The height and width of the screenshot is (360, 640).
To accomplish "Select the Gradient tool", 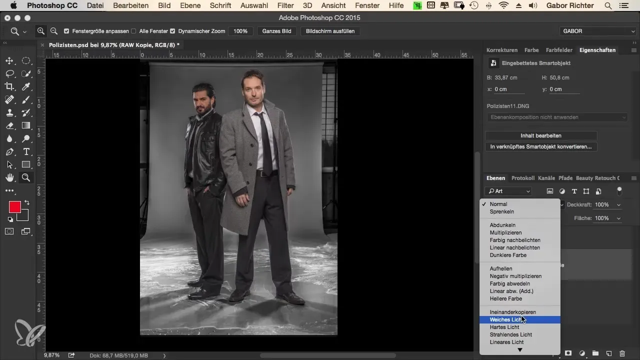I will coord(26,126).
